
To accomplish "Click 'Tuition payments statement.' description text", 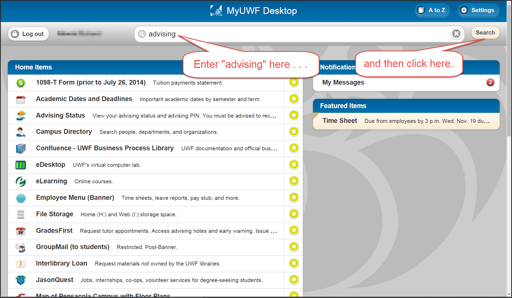I will coord(188,83).
